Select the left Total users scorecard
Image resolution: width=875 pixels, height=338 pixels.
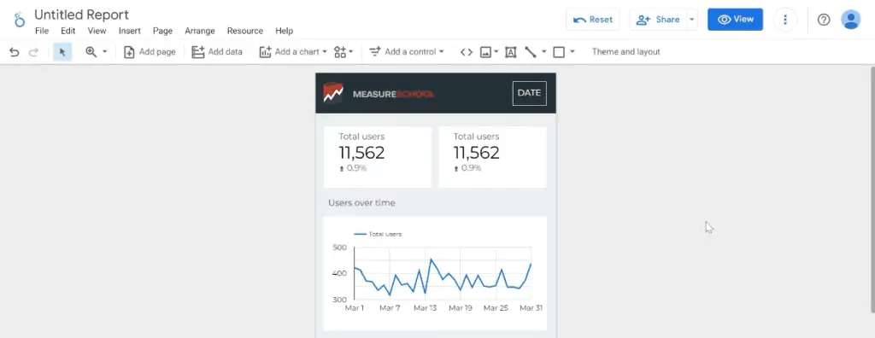(378, 157)
